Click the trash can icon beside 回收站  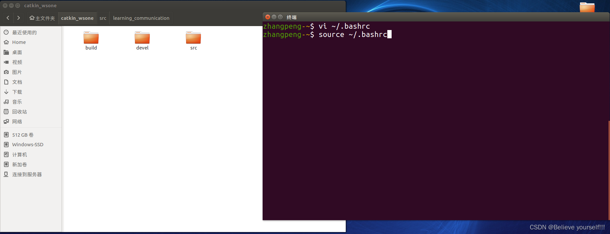click(x=6, y=112)
